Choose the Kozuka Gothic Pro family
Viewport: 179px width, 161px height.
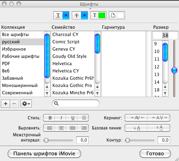click(x=73, y=85)
